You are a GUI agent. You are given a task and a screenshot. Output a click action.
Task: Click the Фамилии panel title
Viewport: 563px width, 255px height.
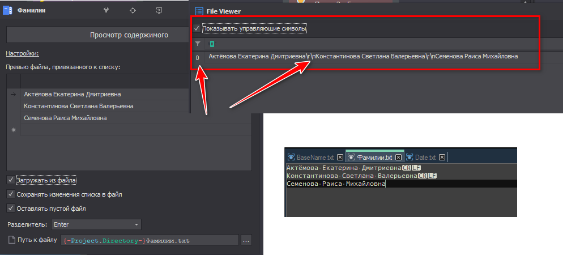[32, 10]
